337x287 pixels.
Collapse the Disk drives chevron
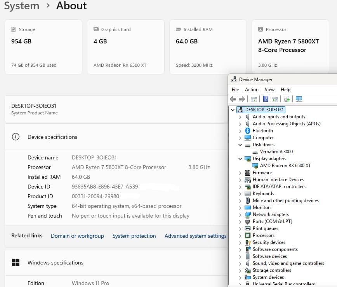pos(240,145)
